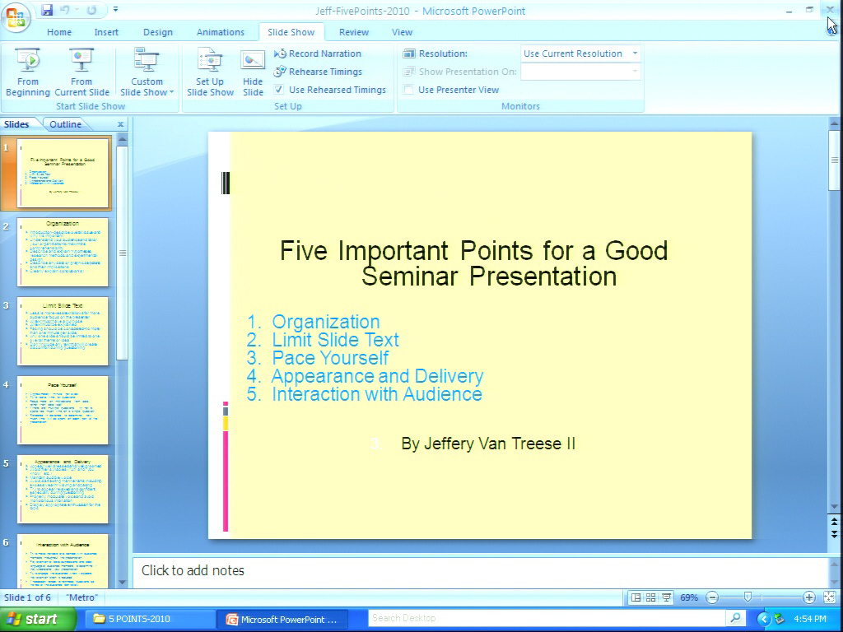Click 'Pace Yourself' on the slide
The width and height of the screenshot is (843, 632).
[x=330, y=358]
